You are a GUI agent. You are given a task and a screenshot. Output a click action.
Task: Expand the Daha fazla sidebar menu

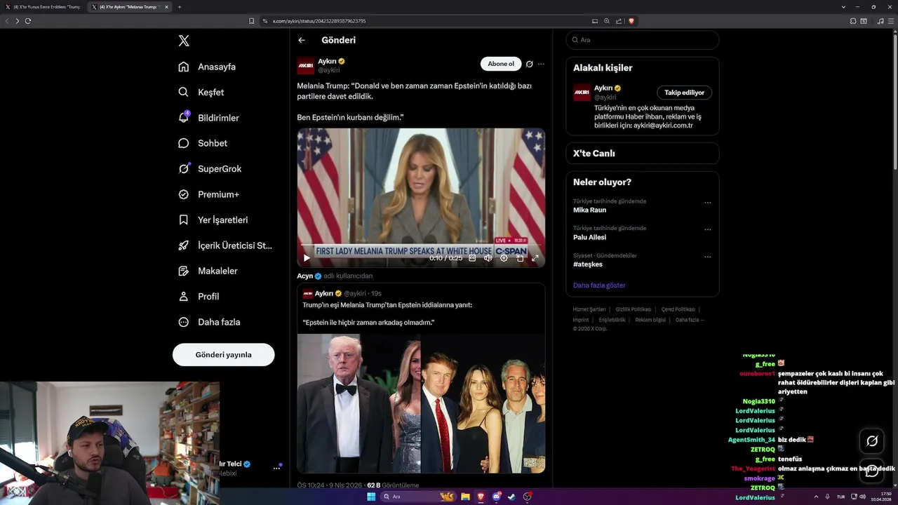(x=209, y=322)
